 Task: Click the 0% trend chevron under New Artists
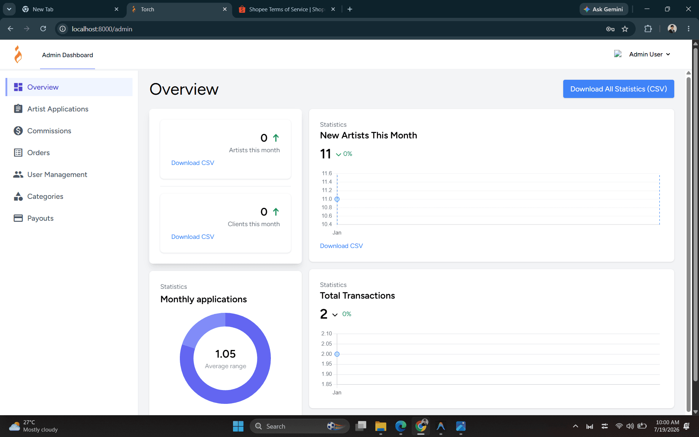(339, 154)
